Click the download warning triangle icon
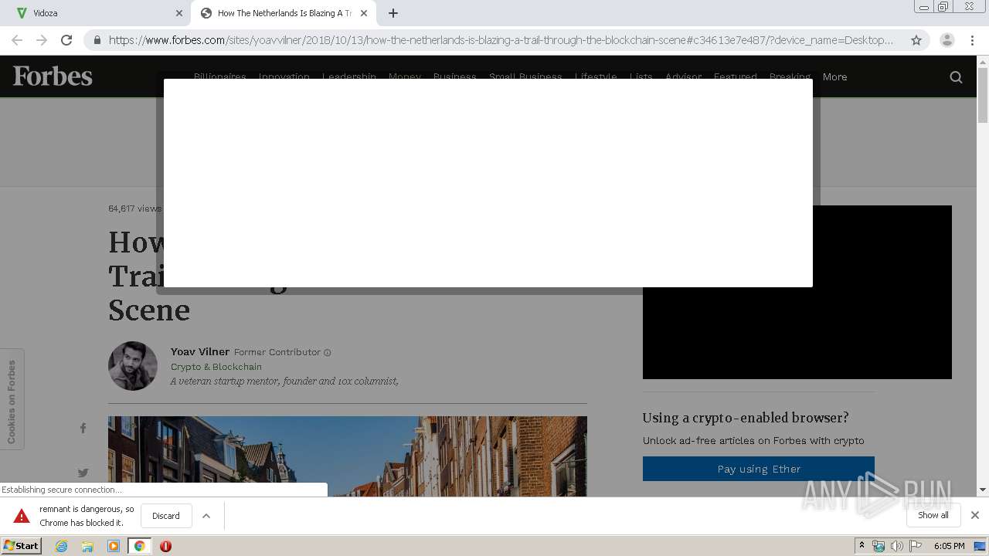This screenshot has height=556, width=989. pos(22,516)
